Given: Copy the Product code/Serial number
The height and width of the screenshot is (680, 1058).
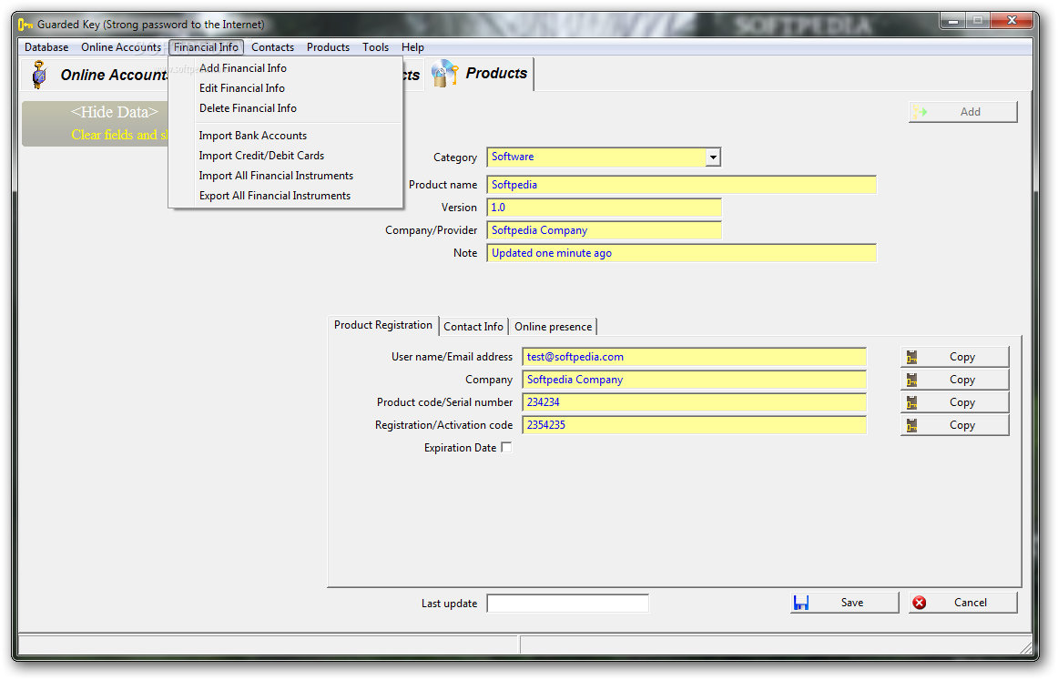Looking at the screenshot, I should [x=955, y=402].
